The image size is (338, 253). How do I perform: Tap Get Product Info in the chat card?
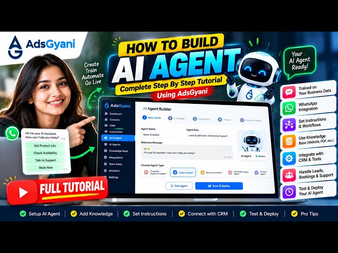(x=45, y=145)
